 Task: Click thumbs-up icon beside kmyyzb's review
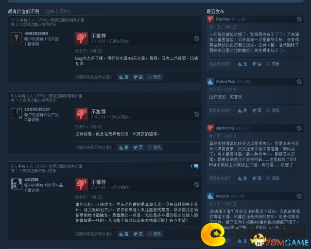[210, 196]
